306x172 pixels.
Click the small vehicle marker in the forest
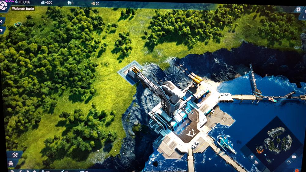[18, 24]
